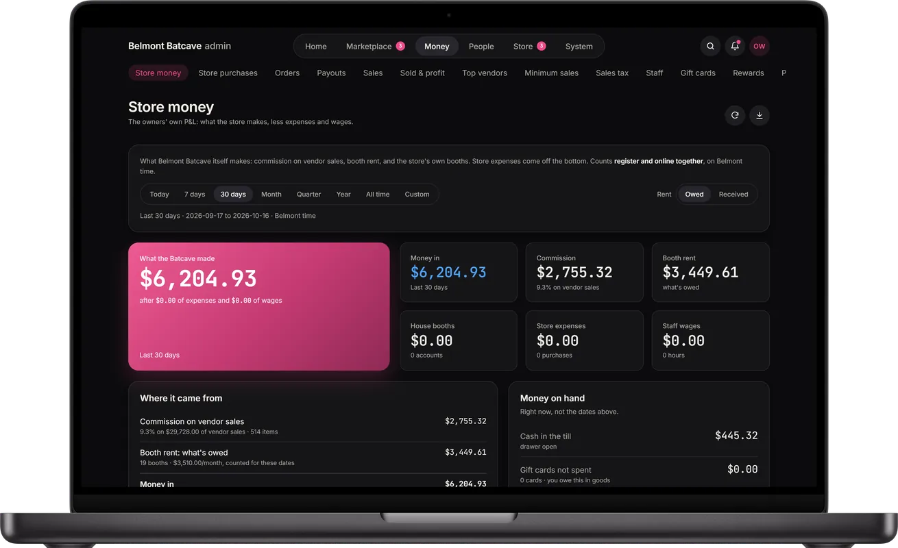Select the Money nav item
The width and height of the screenshot is (898, 548).
click(437, 46)
